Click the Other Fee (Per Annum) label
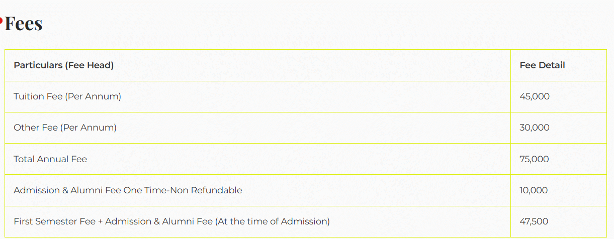This screenshot has width=614, height=239. tap(65, 128)
